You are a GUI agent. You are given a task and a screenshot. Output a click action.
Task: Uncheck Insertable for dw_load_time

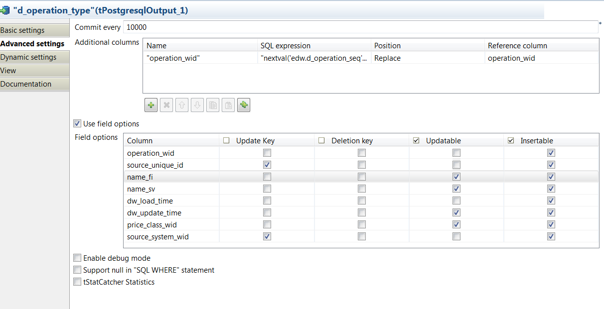[551, 201]
